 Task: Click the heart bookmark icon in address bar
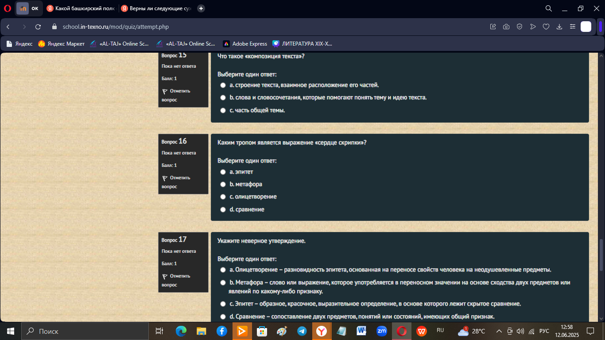point(546,27)
